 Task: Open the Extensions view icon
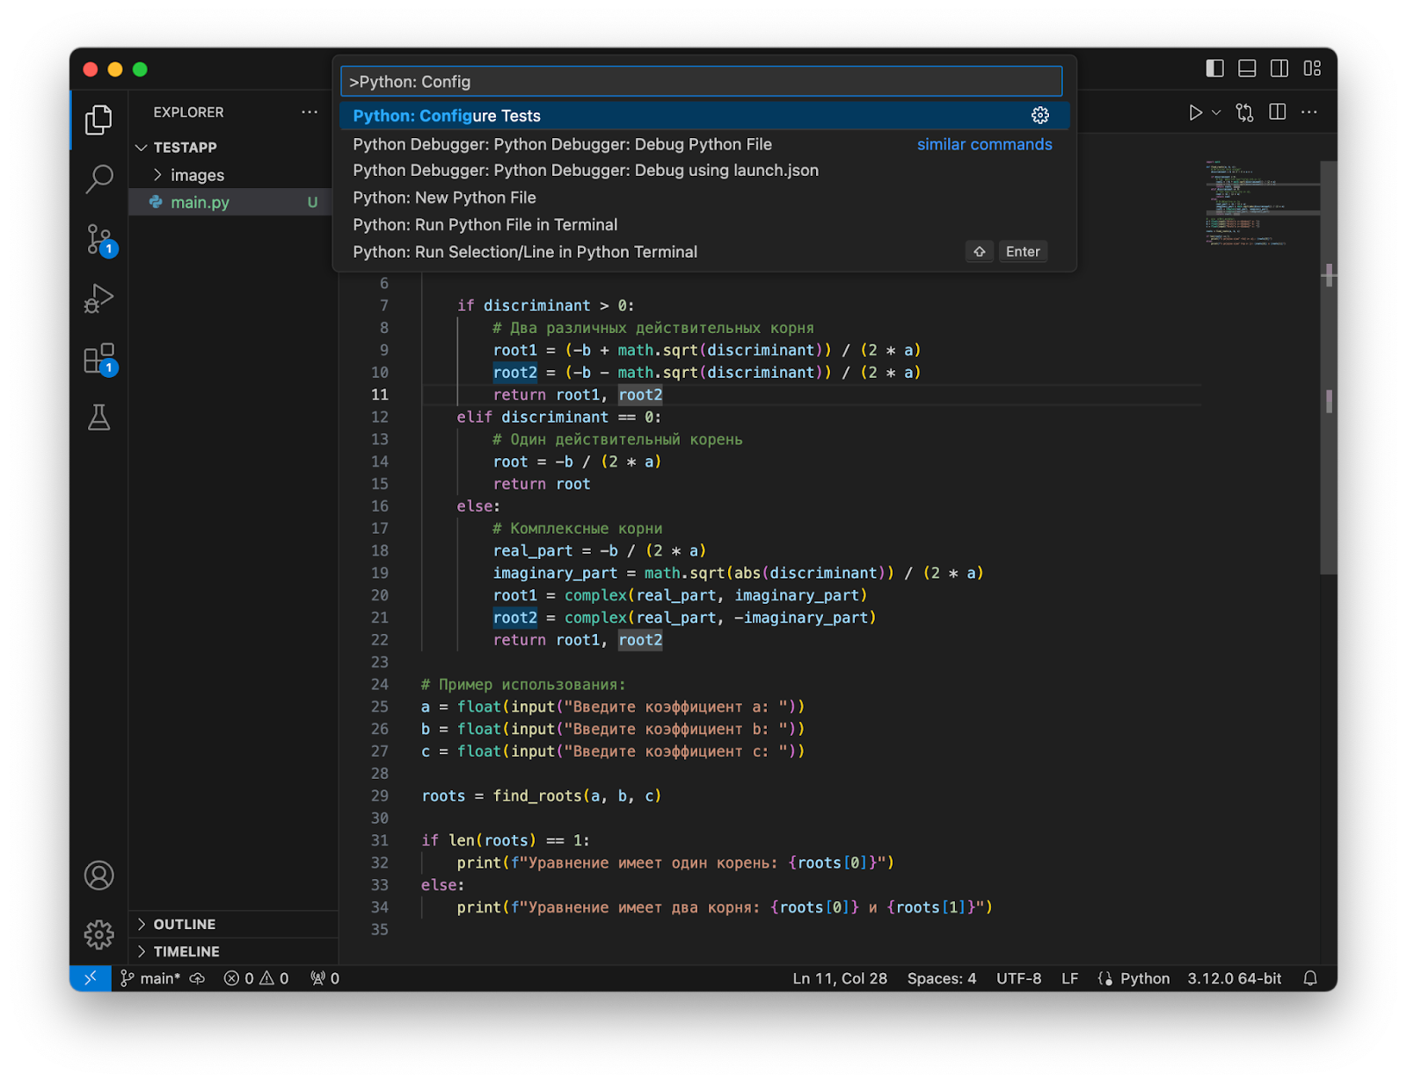(98, 359)
